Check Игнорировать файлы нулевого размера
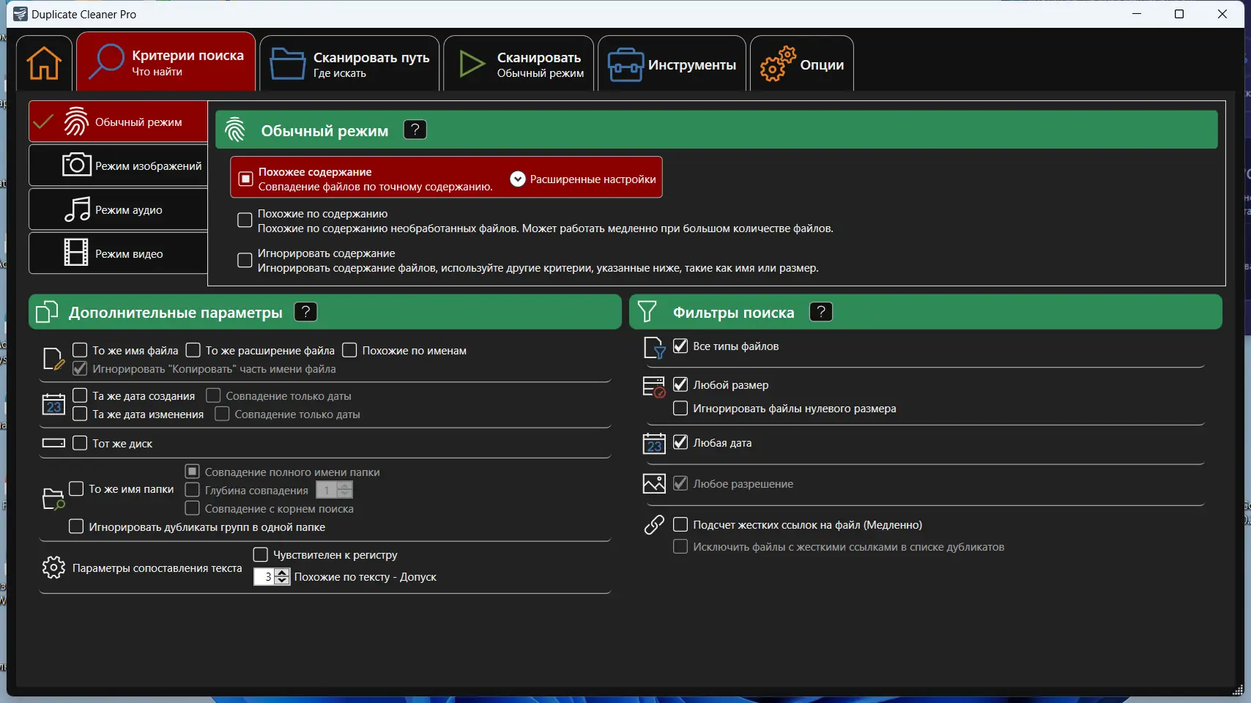 (x=680, y=408)
